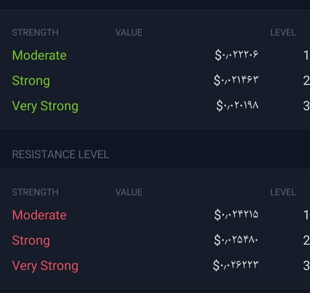The image size is (310, 293).
Task: Click the green Moderate support strength label
Action: point(39,55)
